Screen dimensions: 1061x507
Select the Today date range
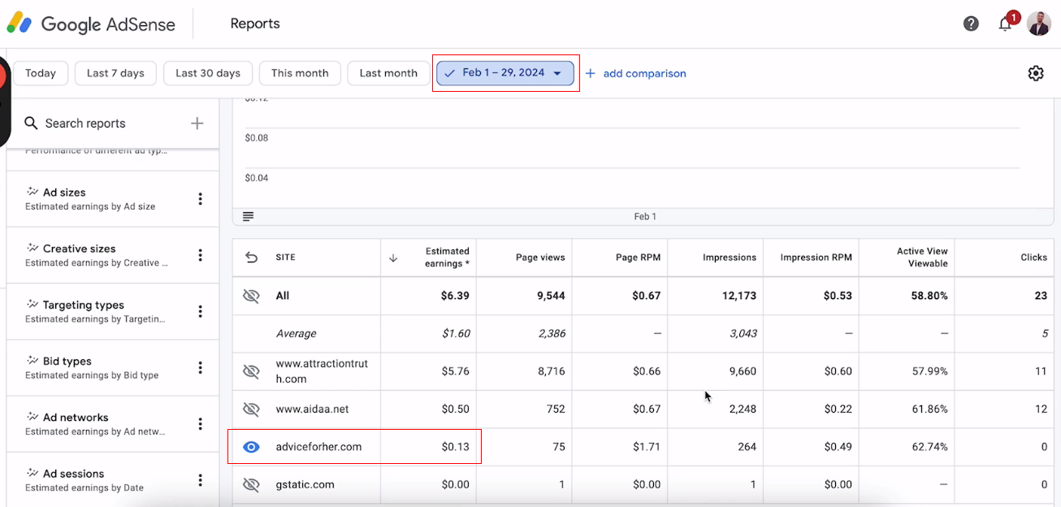[x=41, y=73]
